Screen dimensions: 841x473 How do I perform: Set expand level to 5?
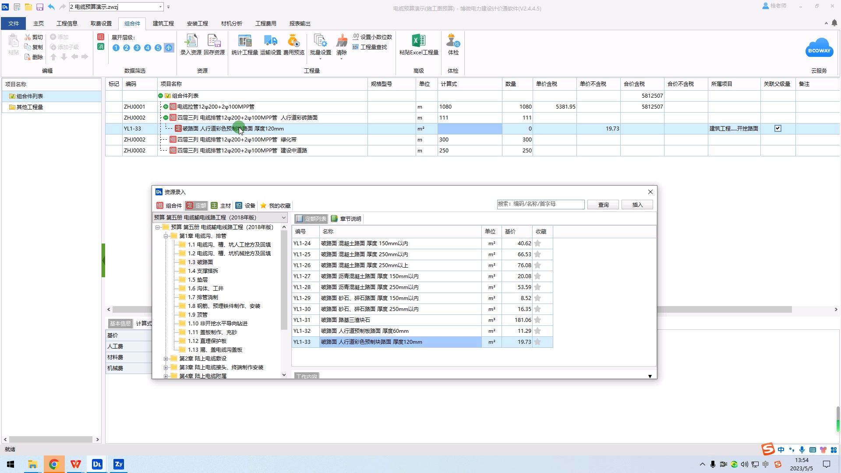coord(158,48)
